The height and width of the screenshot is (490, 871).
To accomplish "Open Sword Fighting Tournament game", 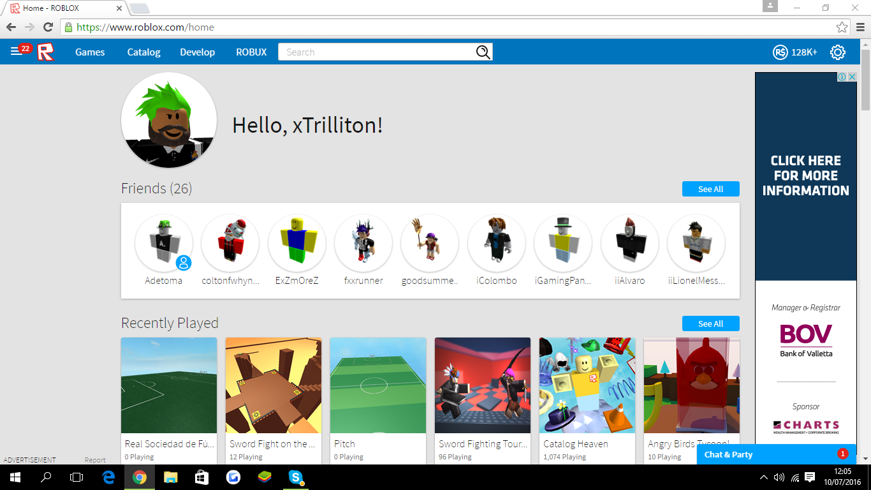I will [483, 385].
